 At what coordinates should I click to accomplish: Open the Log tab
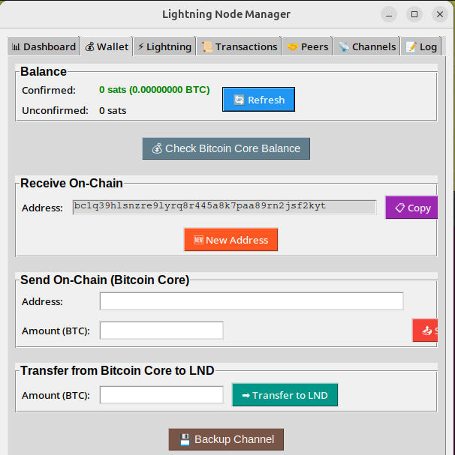pos(420,46)
